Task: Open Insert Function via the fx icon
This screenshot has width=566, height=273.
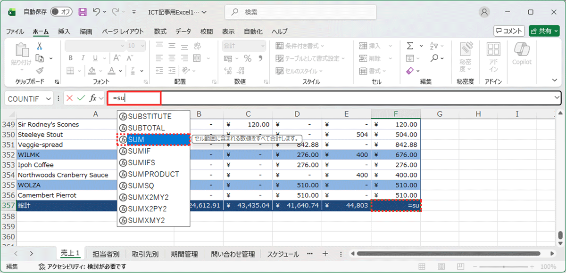Action: 93,98
